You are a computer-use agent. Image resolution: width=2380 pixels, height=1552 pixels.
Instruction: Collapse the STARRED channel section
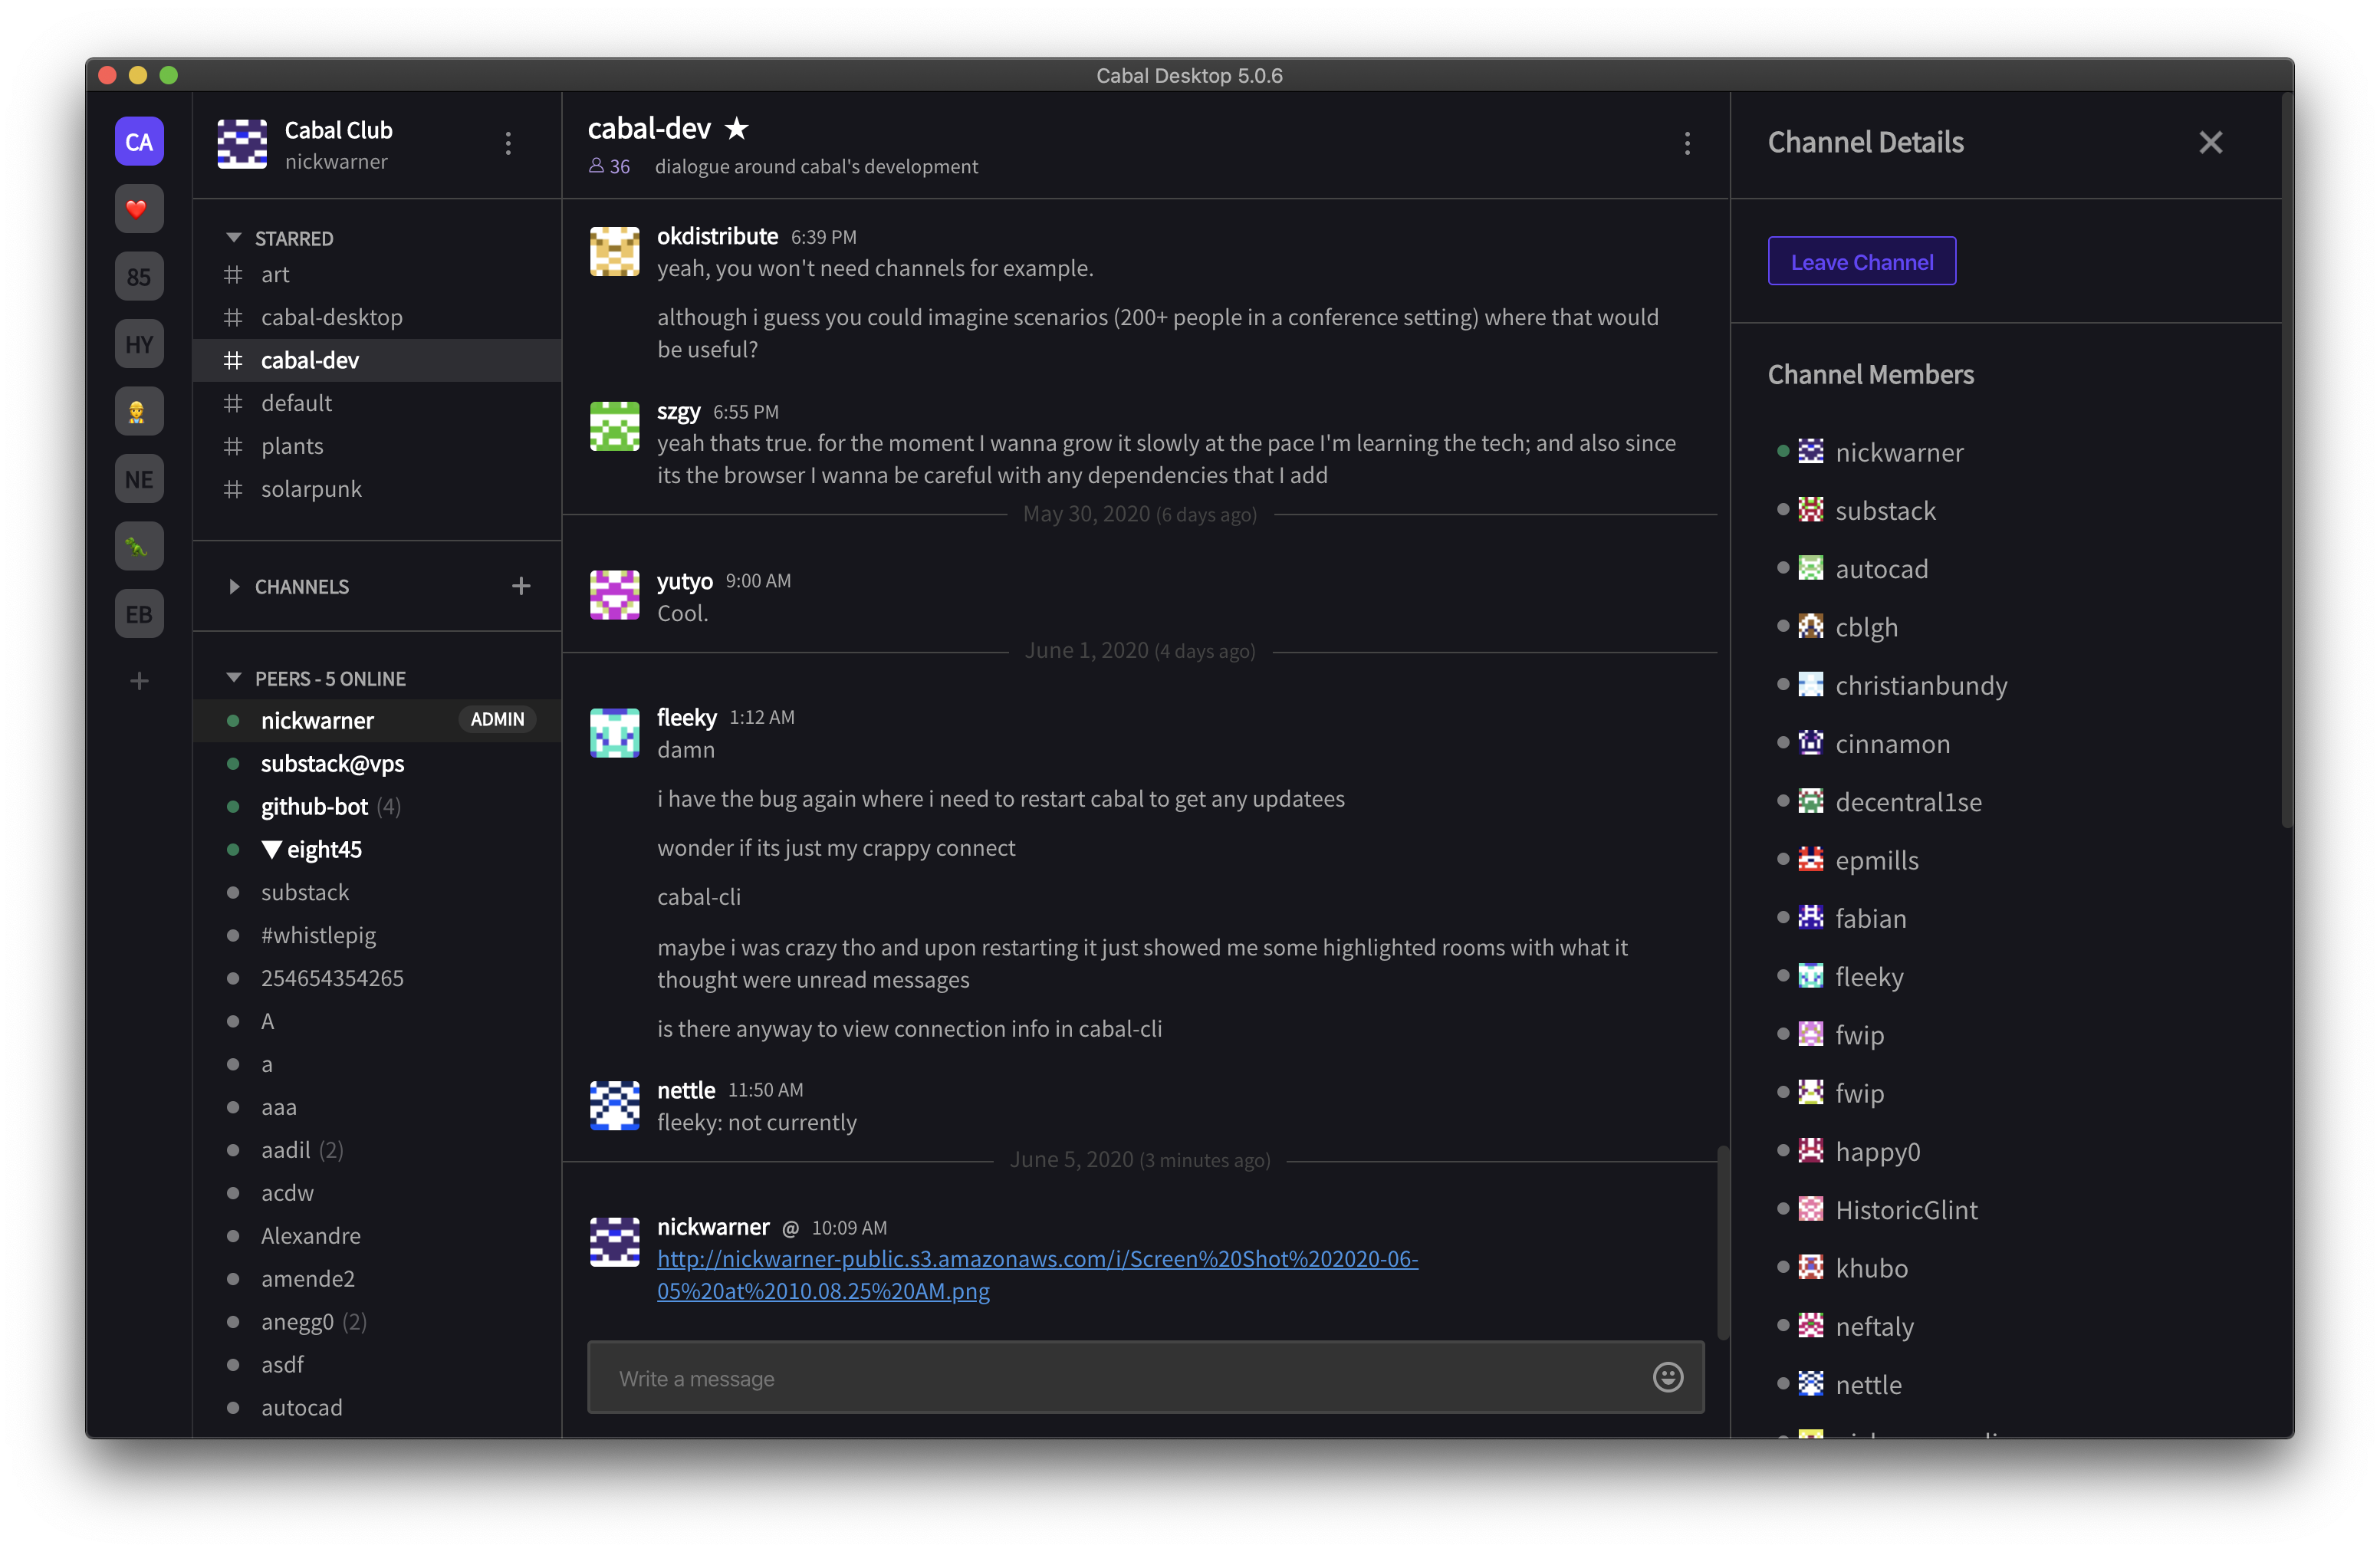tap(235, 237)
